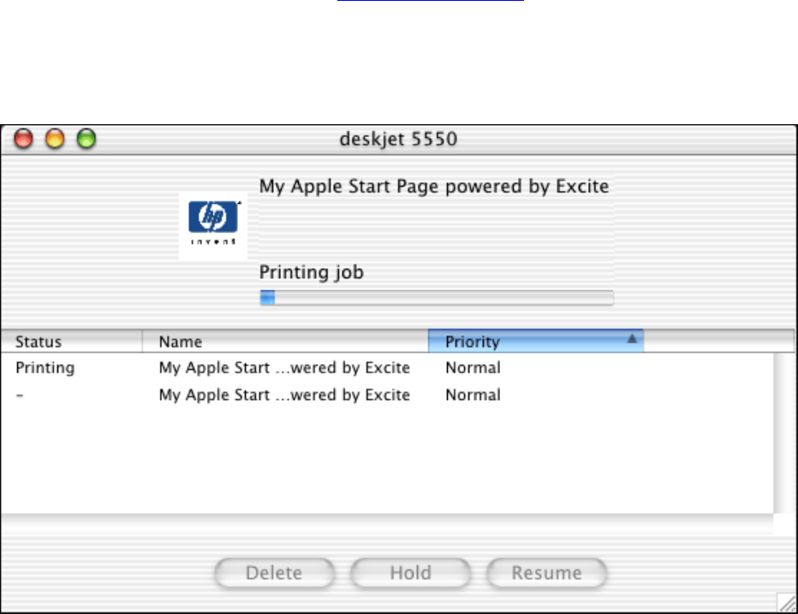Zoom window with green button
The width and height of the screenshot is (798, 614).
click(86, 139)
